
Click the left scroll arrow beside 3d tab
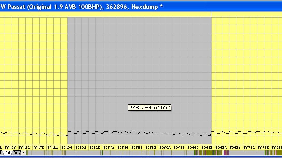click(24, 153)
